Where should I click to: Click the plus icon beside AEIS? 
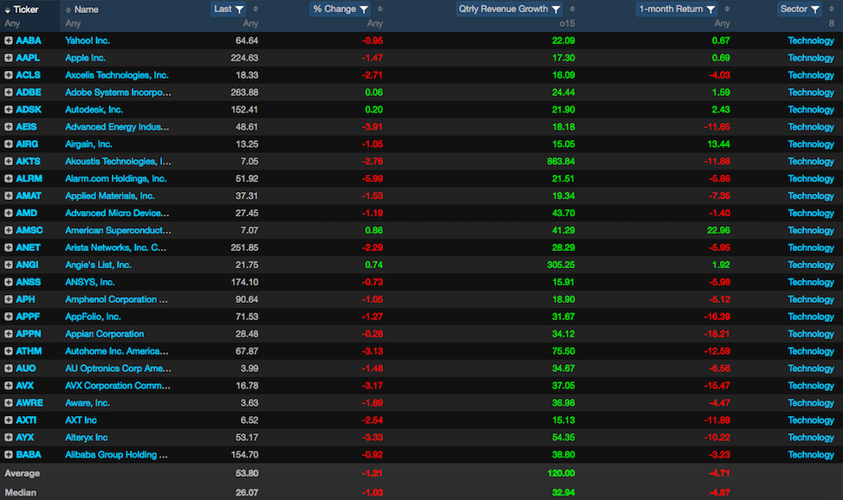(x=9, y=127)
